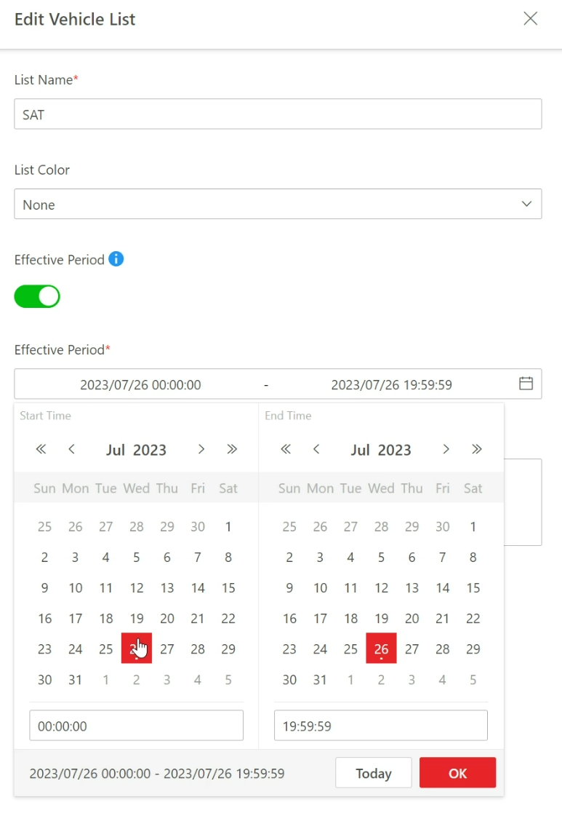Click the Today button
562x840 pixels.
click(x=374, y=772)
